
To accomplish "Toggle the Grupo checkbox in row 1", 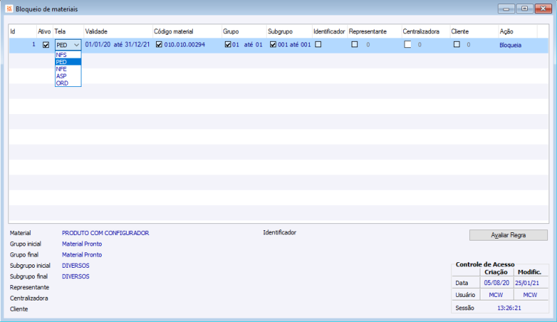I will pyautogui.click(x=228, y=45).
